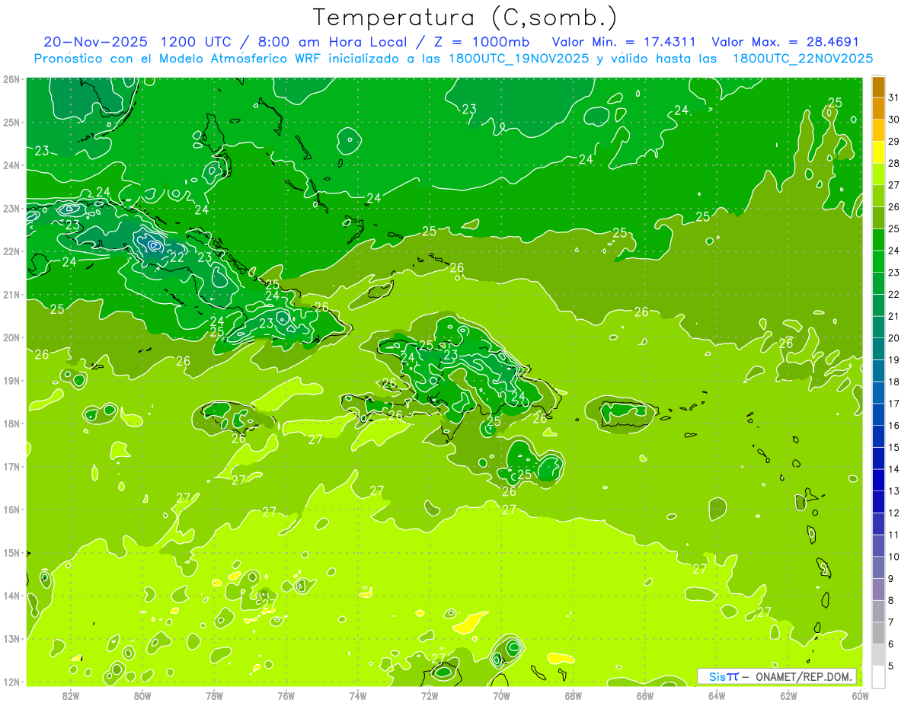This screenshot has height=706, width=914.
Task: Click the "60W" longitude axis label
Action: coord(860,695)
